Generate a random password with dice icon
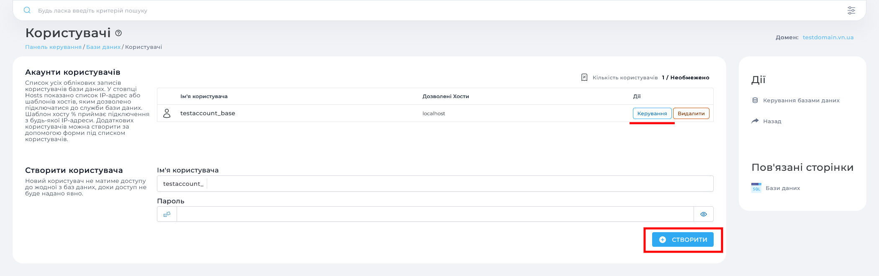 pyautogui.click(x=167, y=214)
